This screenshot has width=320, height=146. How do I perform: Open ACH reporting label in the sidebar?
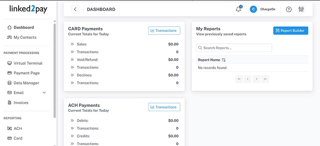18,129
